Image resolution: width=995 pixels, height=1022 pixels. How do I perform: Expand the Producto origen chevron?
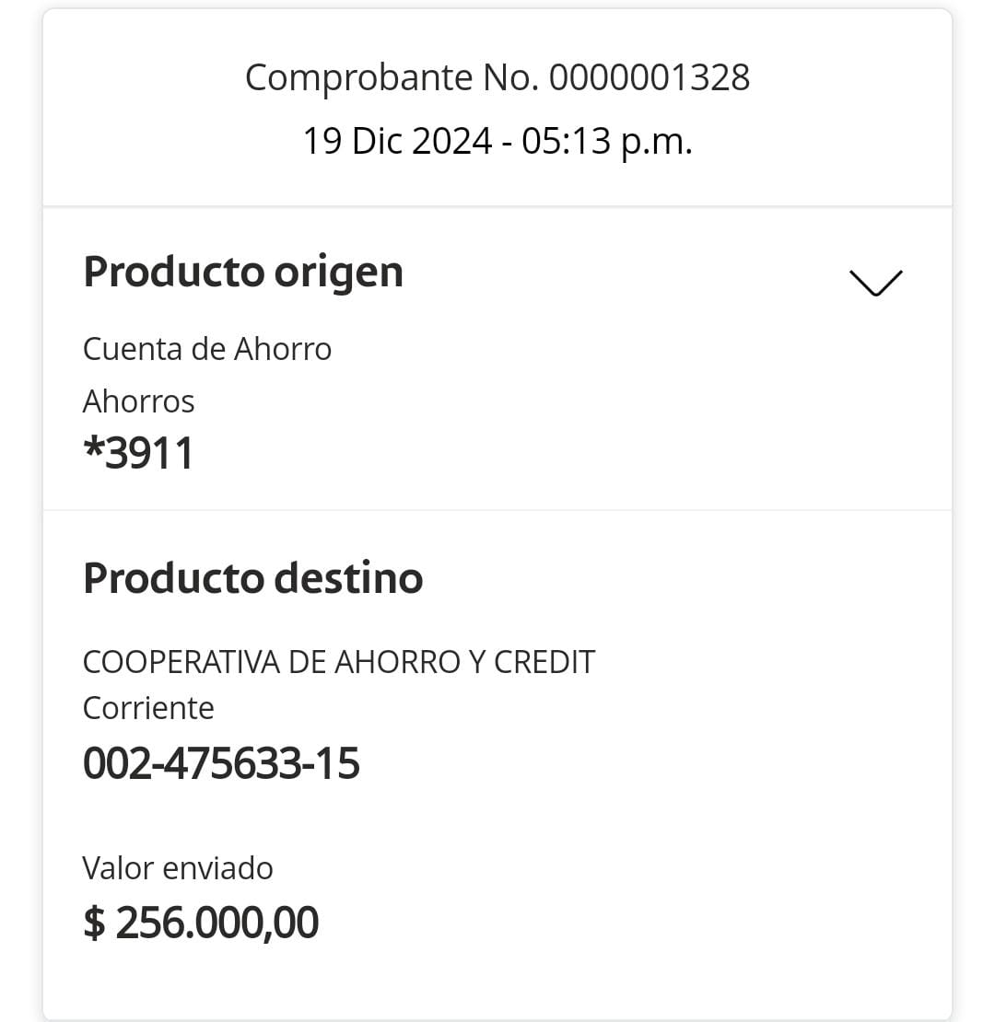tap(874, 283)
